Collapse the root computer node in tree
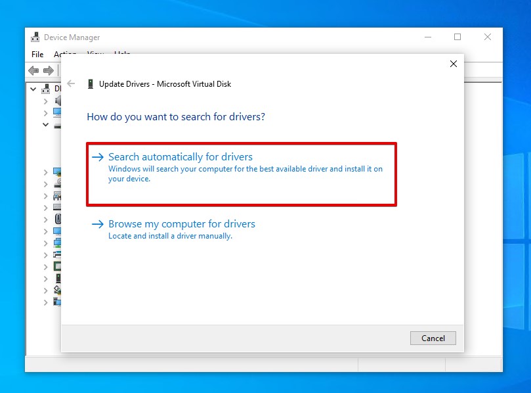The width and height of the screenshot is (531, 393). (x=33, y=89)
